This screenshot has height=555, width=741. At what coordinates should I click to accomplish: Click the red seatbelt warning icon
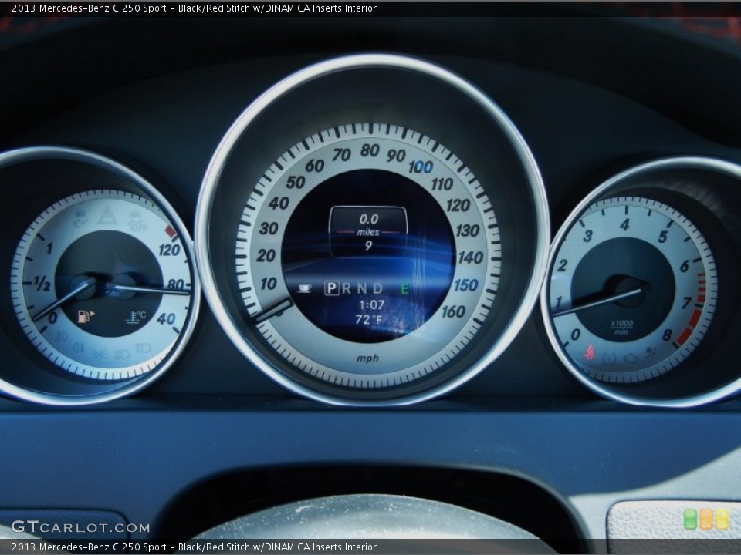pyautogui.click(x=589, y=352)
